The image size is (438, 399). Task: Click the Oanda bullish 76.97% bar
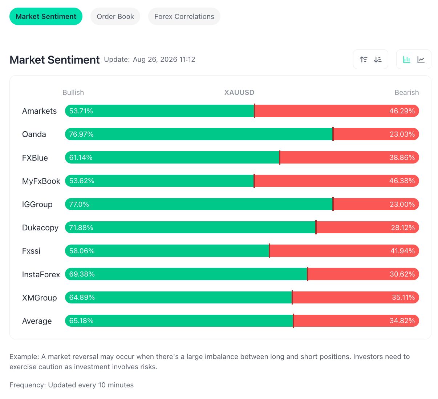(x=199, y=134)
